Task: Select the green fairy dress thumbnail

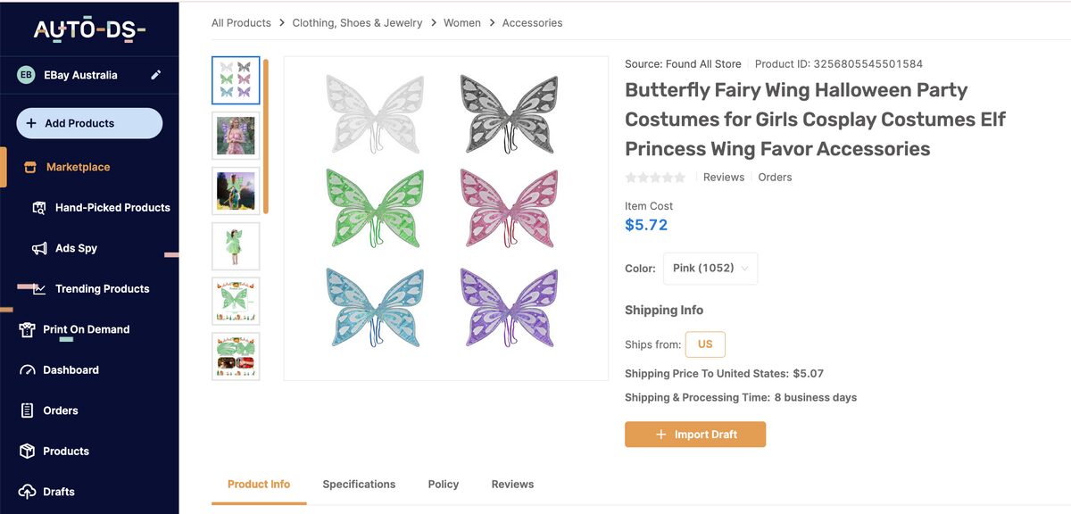Action: tap(236, 245)
